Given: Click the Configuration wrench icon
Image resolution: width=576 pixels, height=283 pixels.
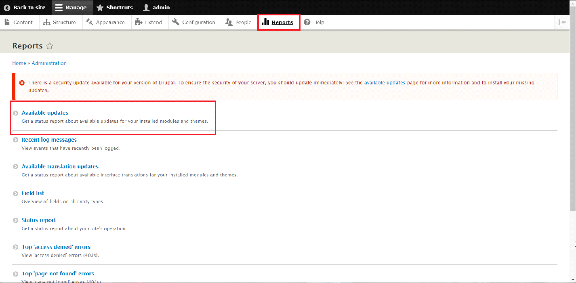Looking at the screenshot, I should [175, 22].
